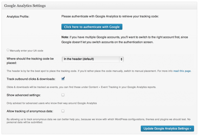Click 'Clicks & downloads will be tracked' description
This screenshot has height=136, width=199.
coord(81,87)
